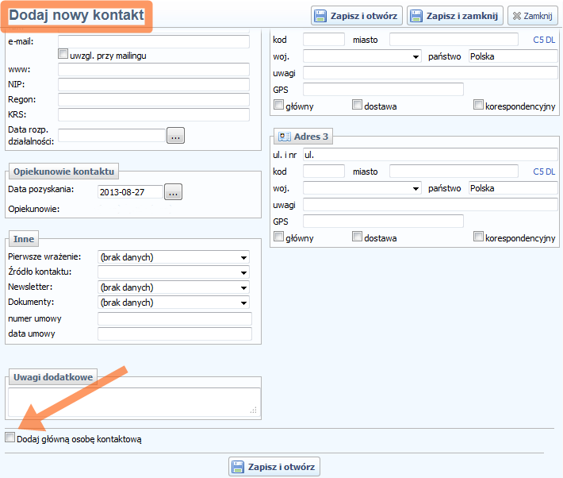This screenshot has width=563, height=478.
Task: Click the Adres 3 card icon
Action: coord(284,137)
